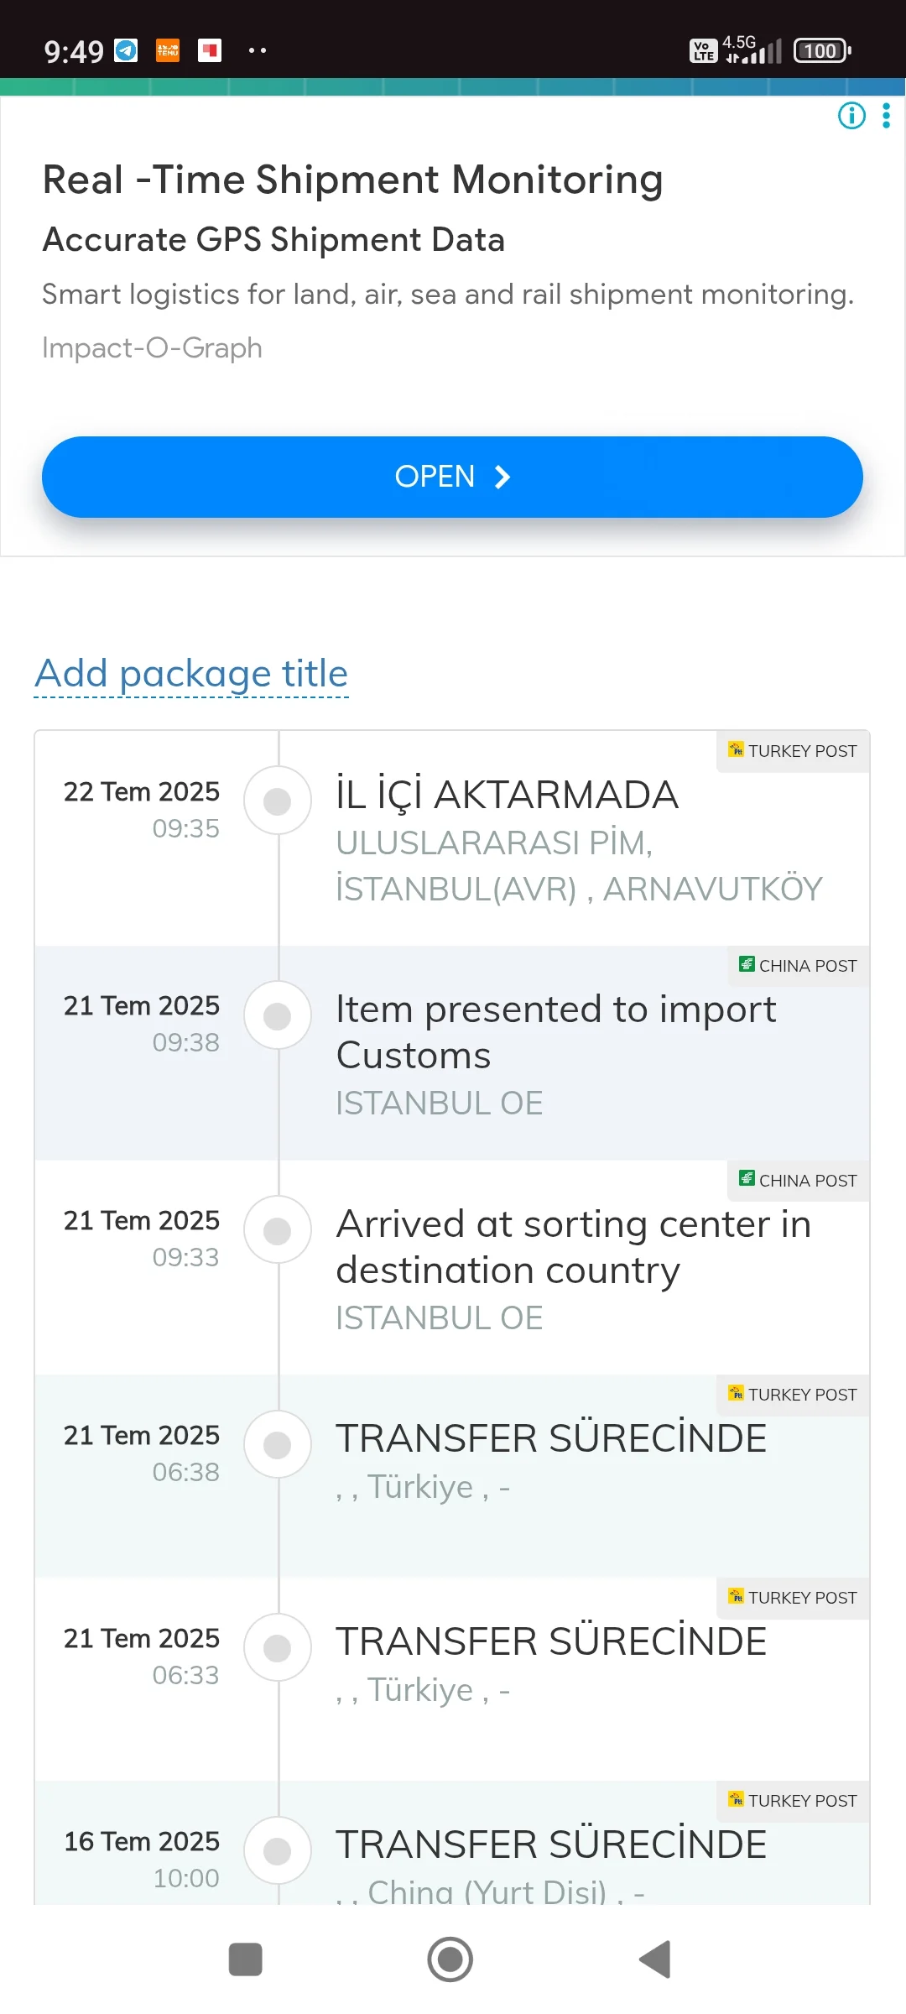
Task: Select the Item presented to import Customs marker
Action: (x=278, y=1015)
